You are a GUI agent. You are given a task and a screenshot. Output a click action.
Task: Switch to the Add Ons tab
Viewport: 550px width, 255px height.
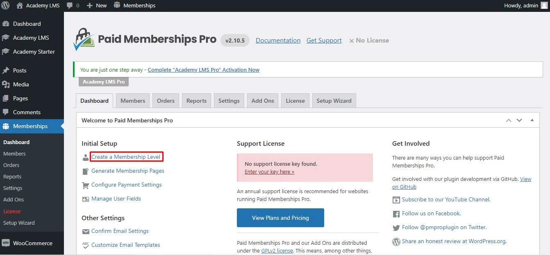263,101
